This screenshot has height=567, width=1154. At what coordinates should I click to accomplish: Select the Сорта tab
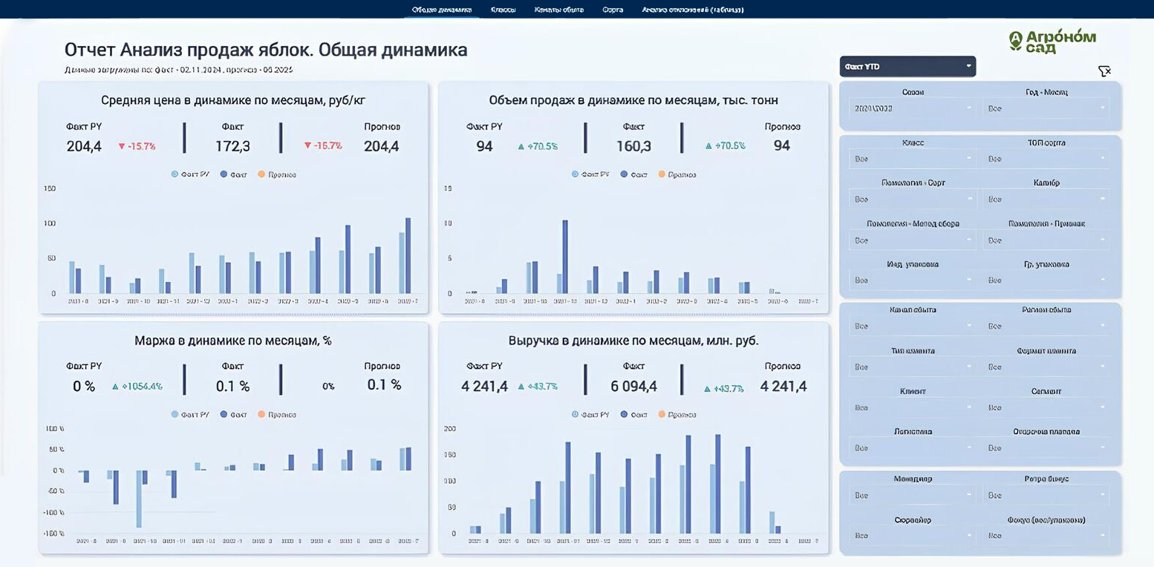613,10
